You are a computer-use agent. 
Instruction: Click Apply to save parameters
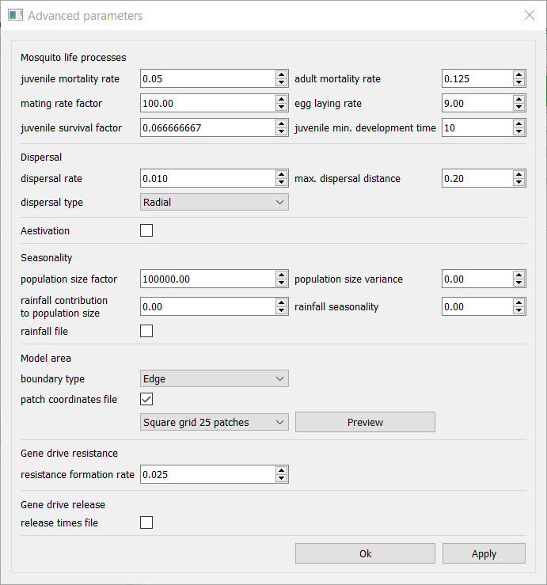(x=484, y=553)
